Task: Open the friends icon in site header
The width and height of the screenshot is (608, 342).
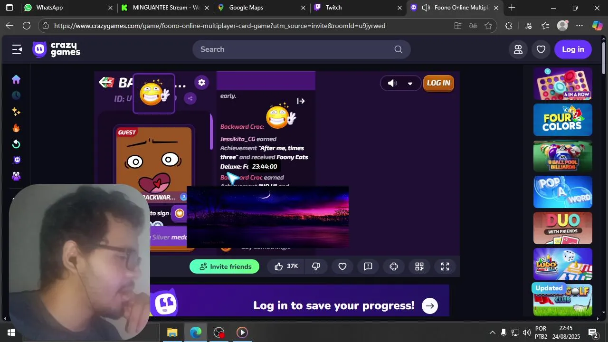Action: tap(518, 49)
